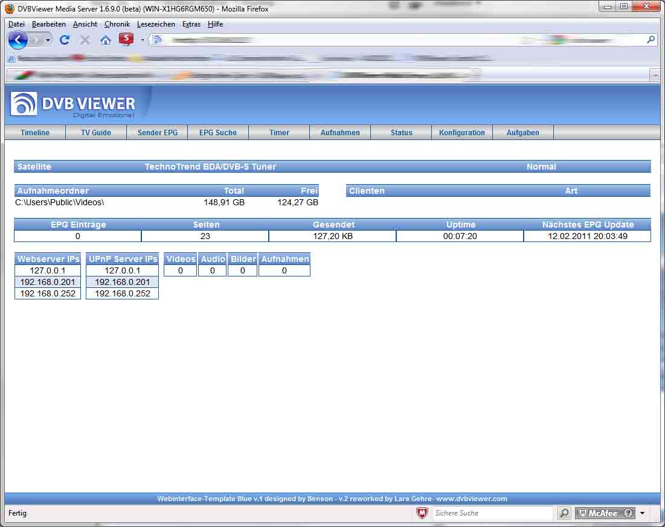The image size is (665, 527).
Task: Select the Timer tab
Action: point(279,133)
